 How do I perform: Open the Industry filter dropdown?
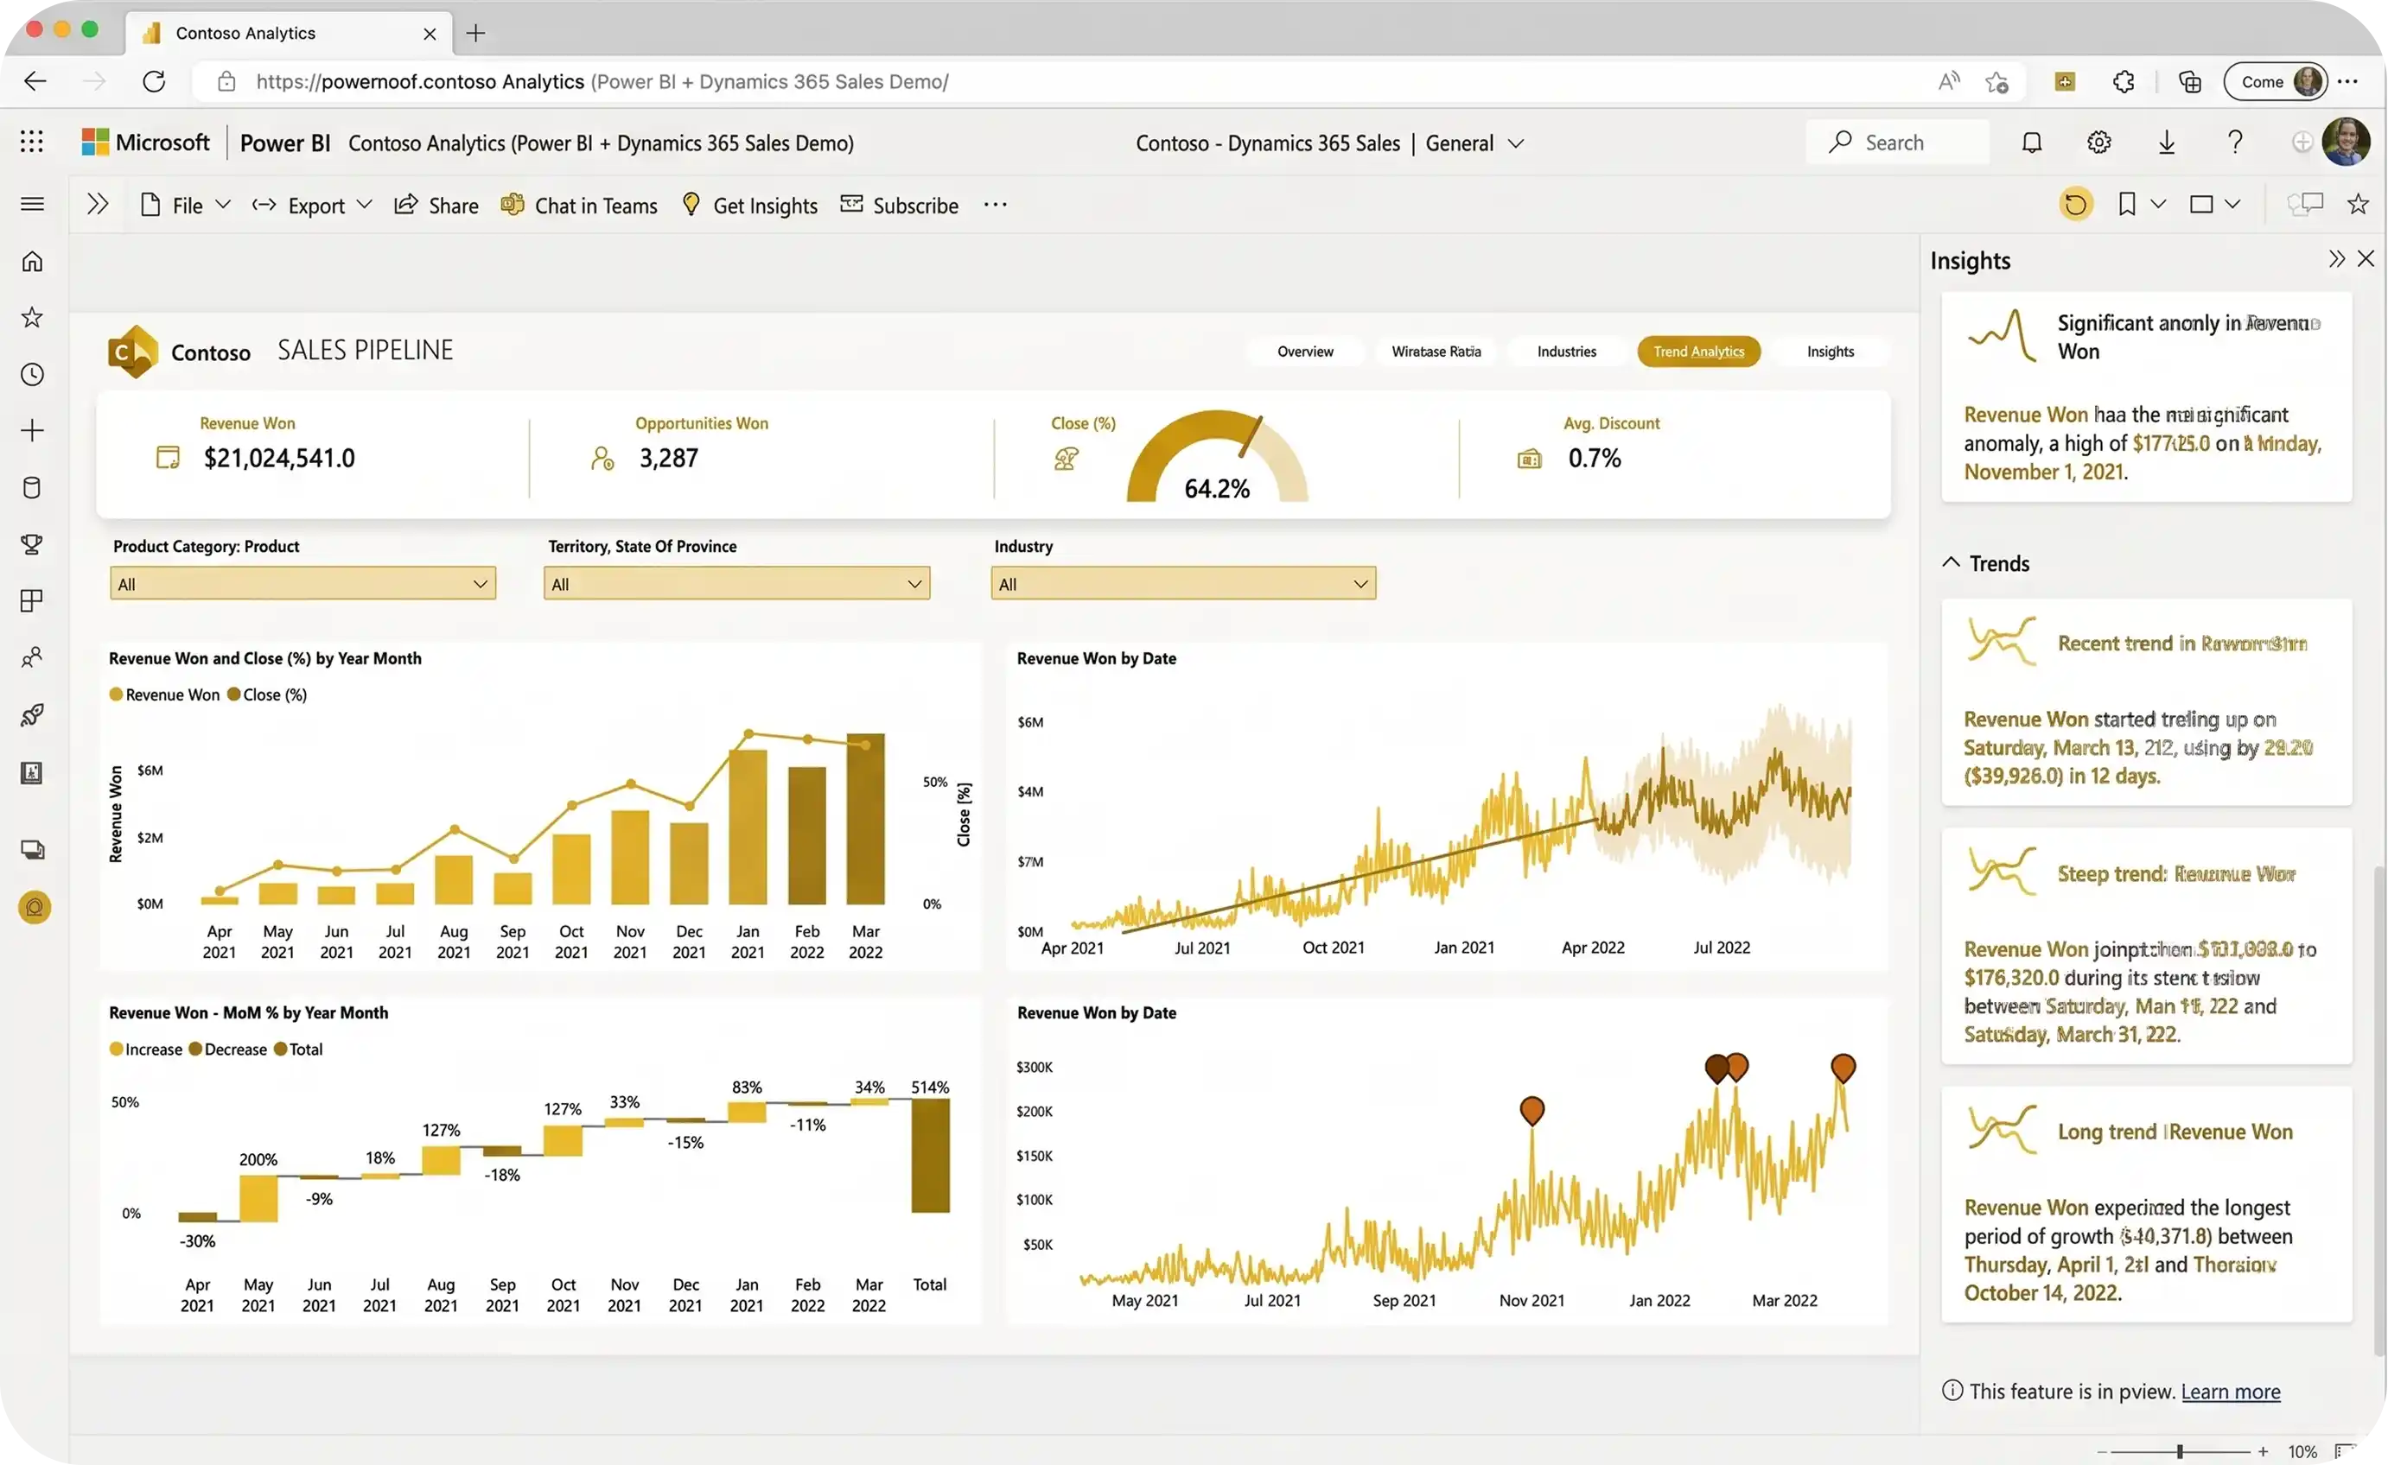pos(1183,583)
